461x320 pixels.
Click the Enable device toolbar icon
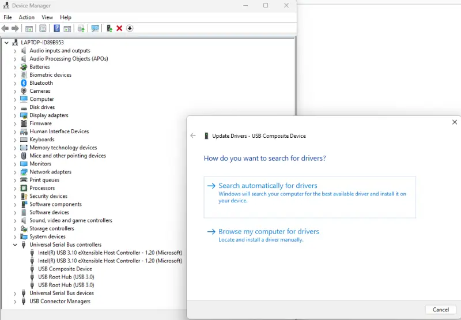point(109,28)
